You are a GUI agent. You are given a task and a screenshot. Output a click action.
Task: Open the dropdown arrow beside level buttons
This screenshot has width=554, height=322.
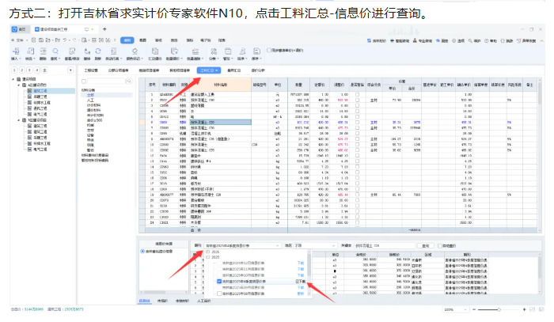tap(70, 70)
